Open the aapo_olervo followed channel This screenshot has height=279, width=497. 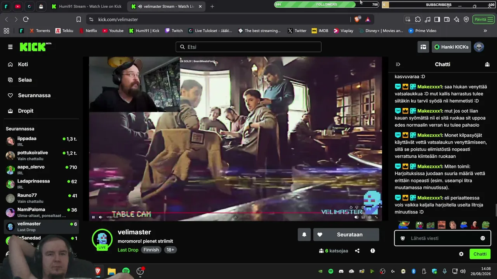pos(41,170)
